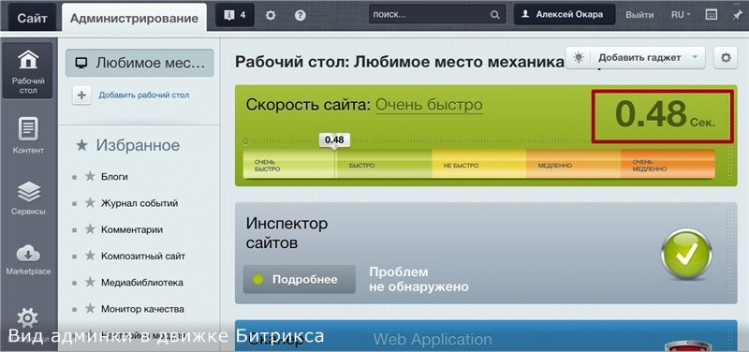Open the help question mark icon
Screen dimensions: 749x352
tap(300, 15)
